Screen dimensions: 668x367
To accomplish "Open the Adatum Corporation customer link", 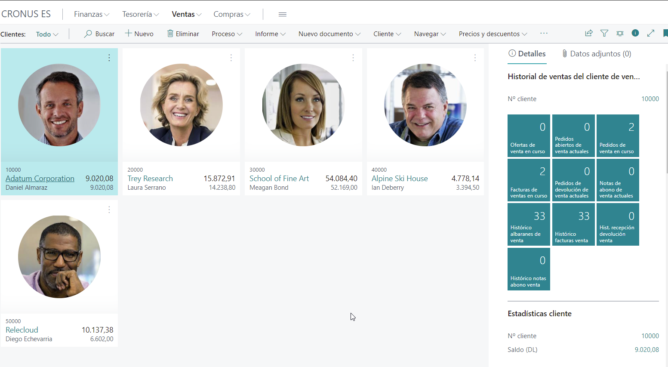I will pyautogui.click(x=40, y=179).
